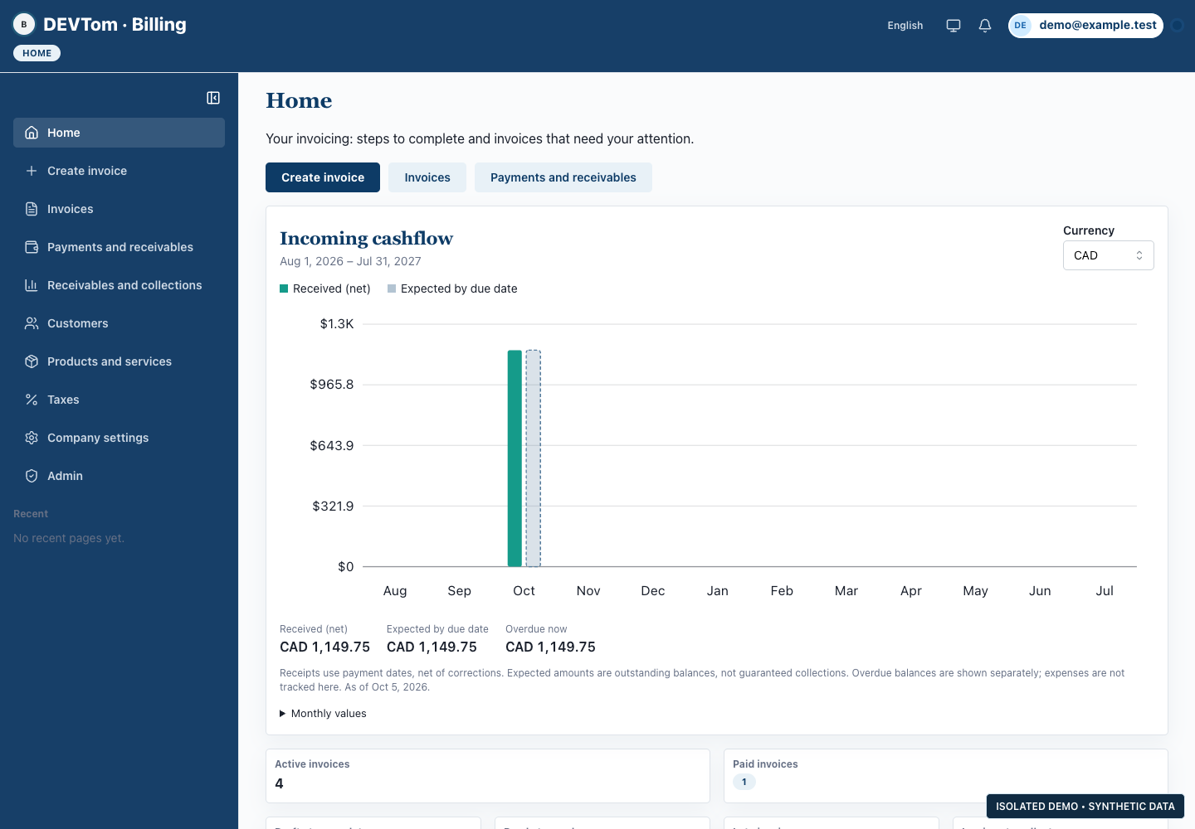The height and width of the screenshot is (829, 1195).
Task: Open Taxes page from sidebar
Action: pyautogui.click(x=119, y=400)
